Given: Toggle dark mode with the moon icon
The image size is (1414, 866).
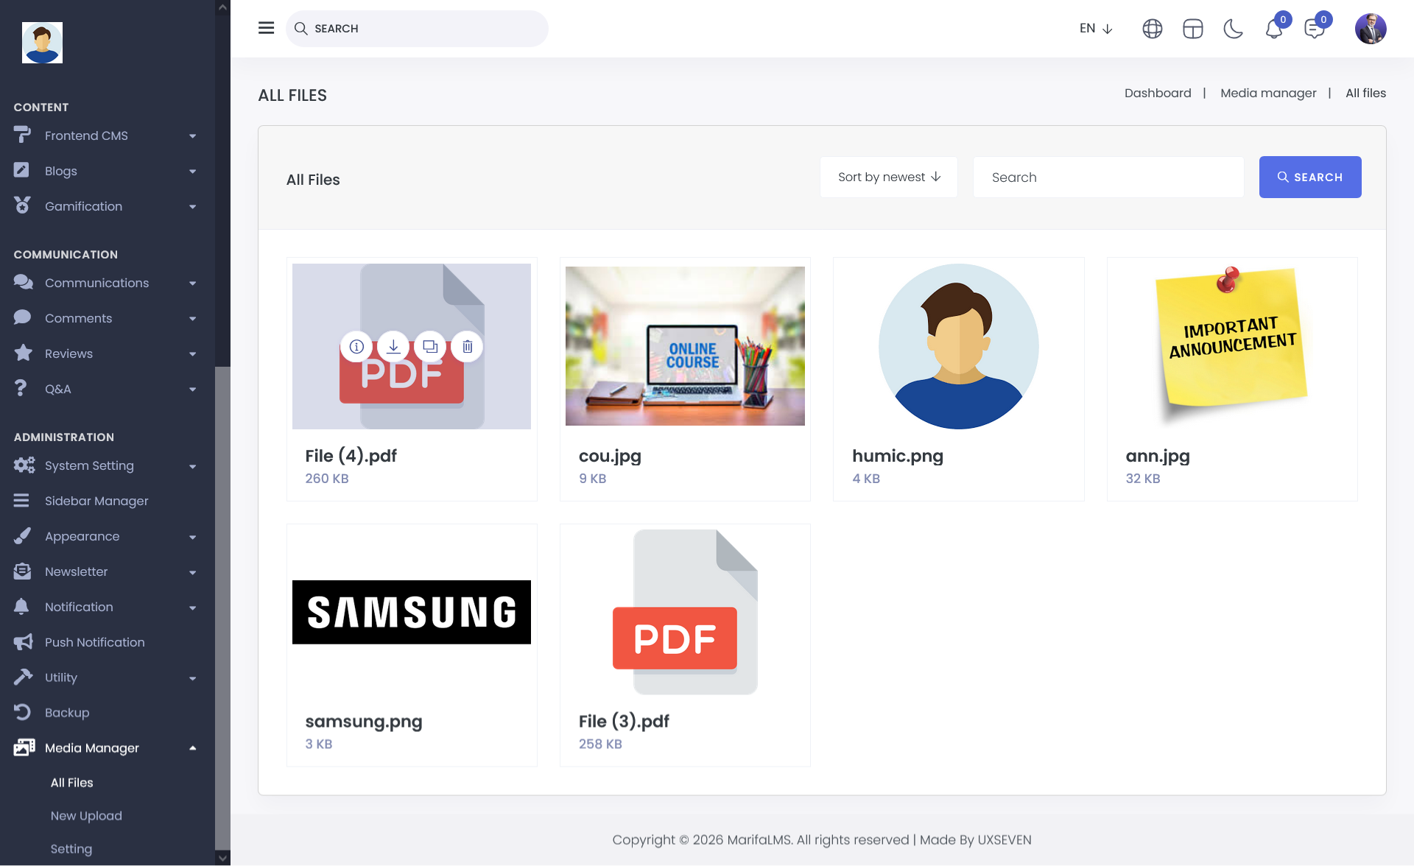Looking at the screenshot, I should pyautogui.click(x=1234, y=29).
